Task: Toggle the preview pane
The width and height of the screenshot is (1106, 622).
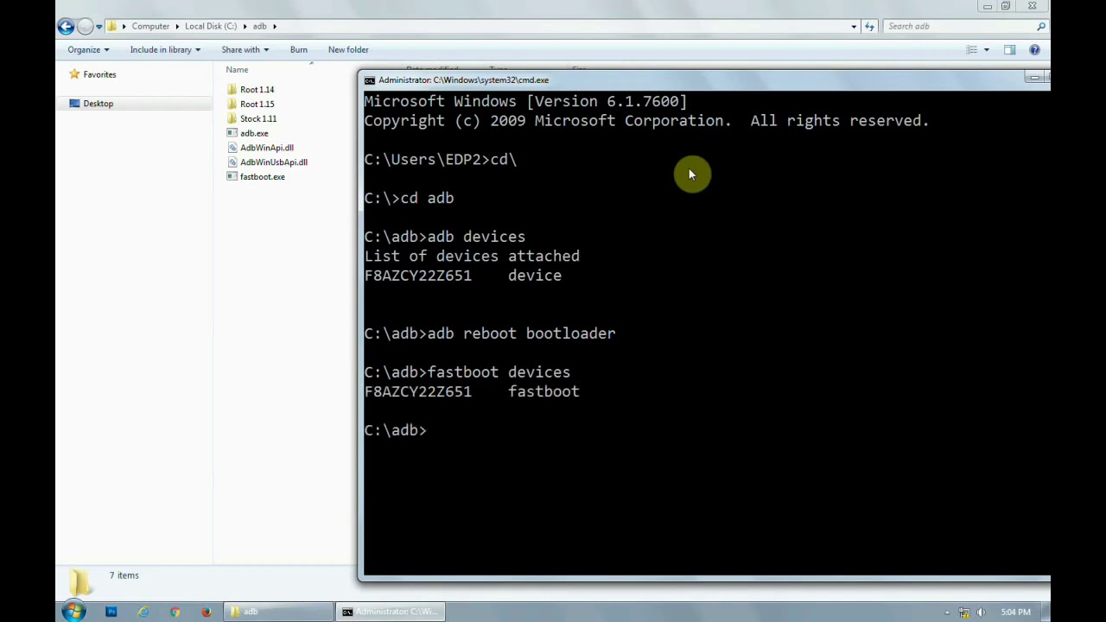Action: tap(1009, 50)
